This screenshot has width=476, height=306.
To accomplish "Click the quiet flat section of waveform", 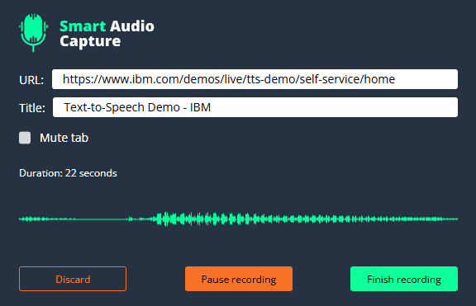I will click(x=102, y=219).
